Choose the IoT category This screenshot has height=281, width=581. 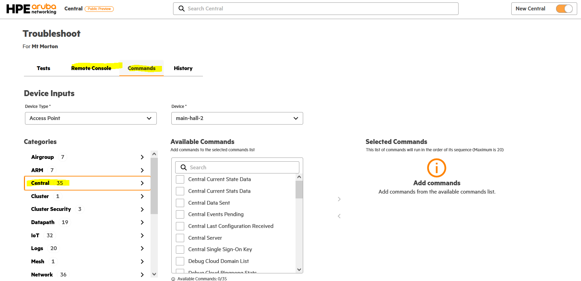click(87, 236)
